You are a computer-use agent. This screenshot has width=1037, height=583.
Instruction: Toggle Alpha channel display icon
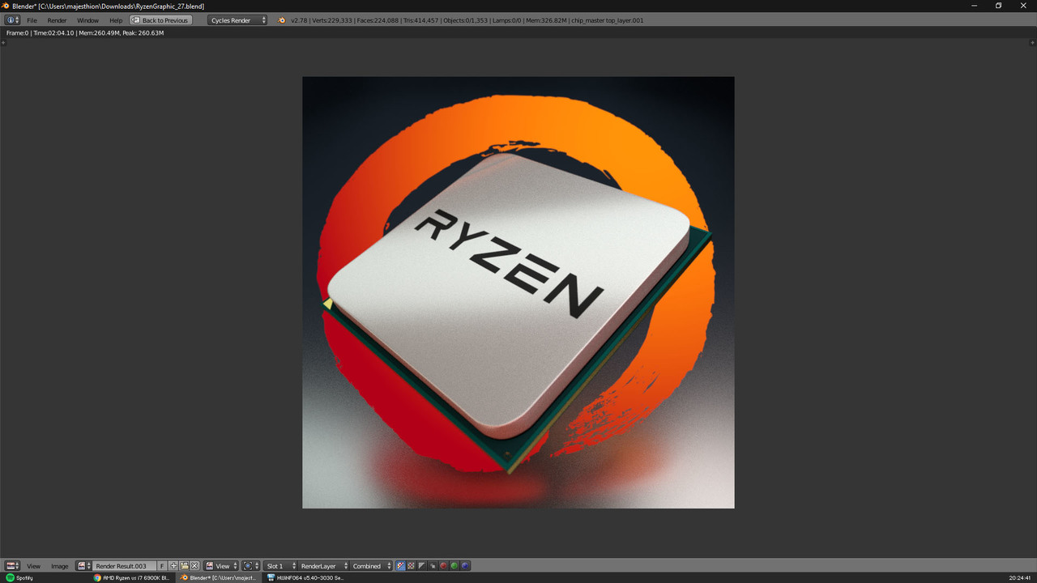click(421, 566)
